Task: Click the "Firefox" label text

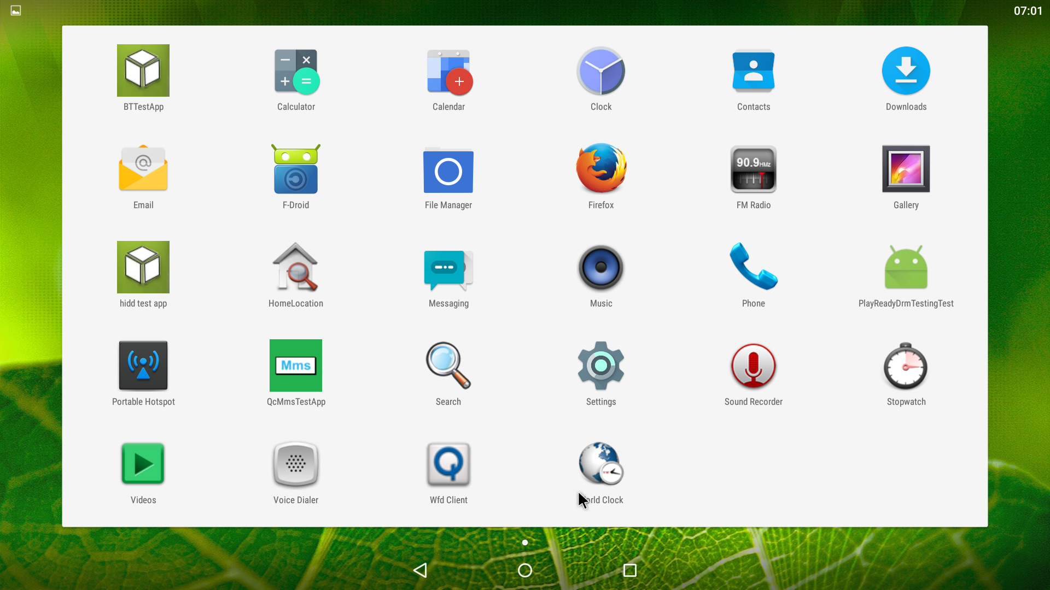Action: pos(601,205)
